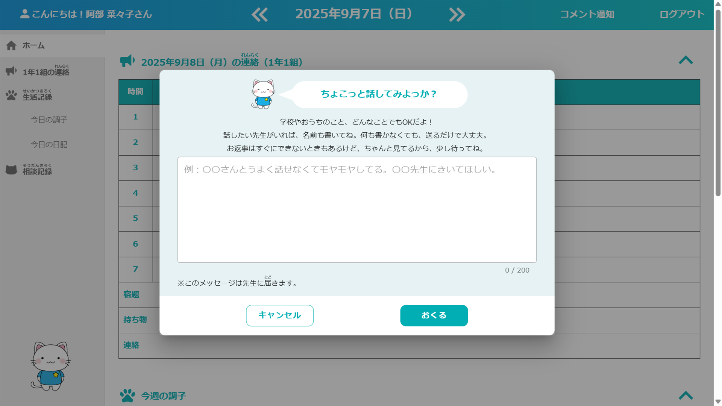
Task: Click the 0 / 200 character counter
Action: (x=517, y=270)
